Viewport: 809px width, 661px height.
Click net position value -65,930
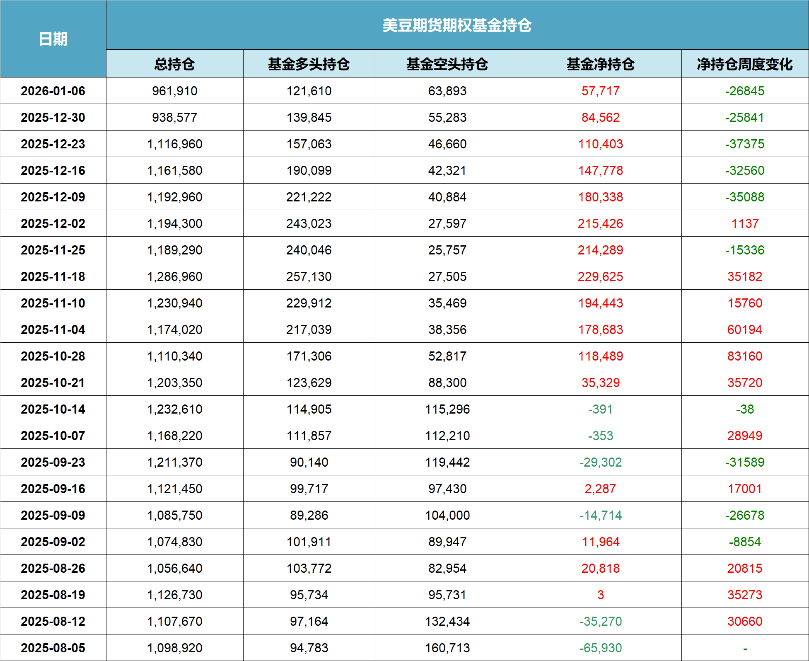click(601, 648)
